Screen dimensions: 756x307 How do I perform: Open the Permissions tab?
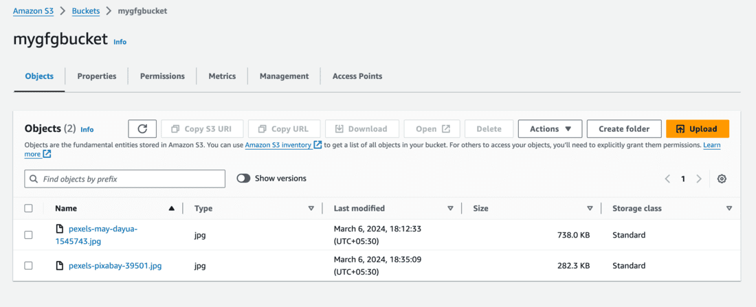[162, 76]
